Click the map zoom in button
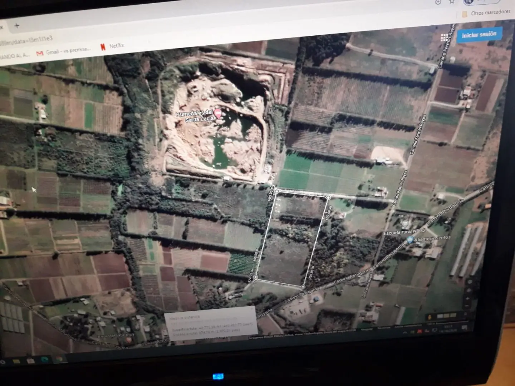The width and height of the screenshot is (515, 386). [468, 299]
